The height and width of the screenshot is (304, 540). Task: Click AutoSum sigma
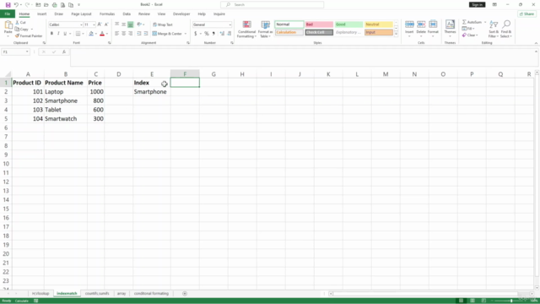464,22
